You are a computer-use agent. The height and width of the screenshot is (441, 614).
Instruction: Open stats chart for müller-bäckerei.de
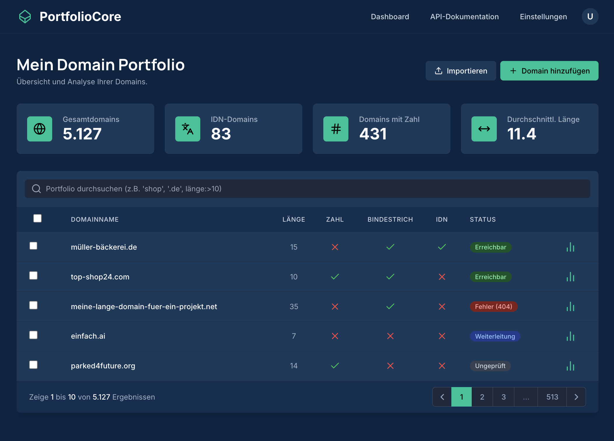(x=570, y=247)
